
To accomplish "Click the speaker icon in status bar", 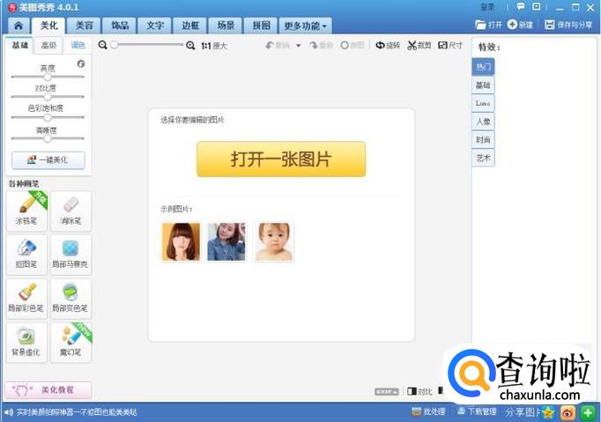I will coord(9,412).
